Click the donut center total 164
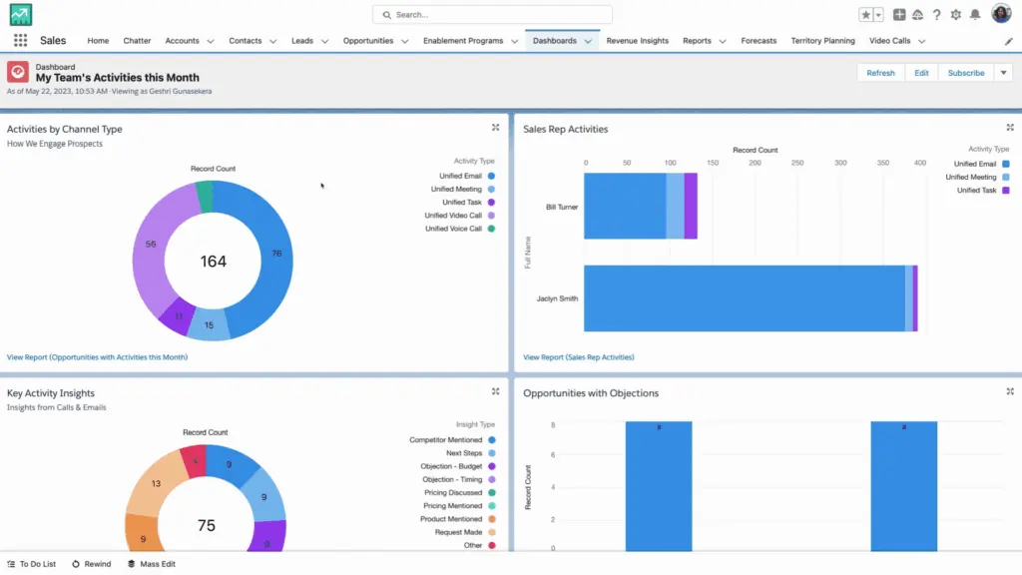Image resolution: width=1022 pixels, height=575 pixels. (x=214, y=262)
